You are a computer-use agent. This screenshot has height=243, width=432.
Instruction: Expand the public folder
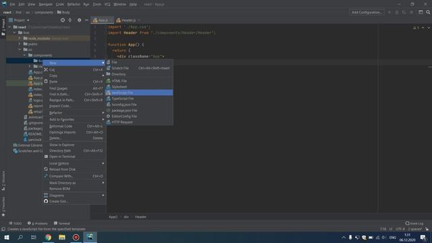20,44
